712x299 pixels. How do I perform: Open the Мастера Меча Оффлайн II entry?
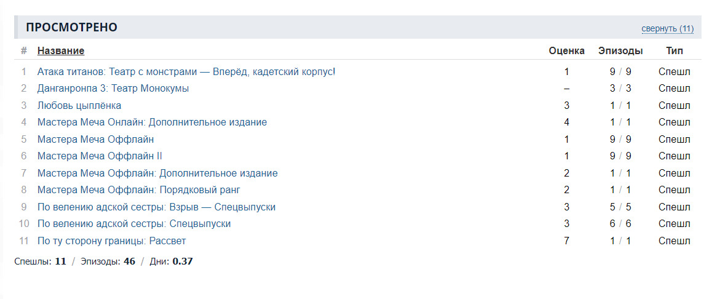(x=100, y=156)
